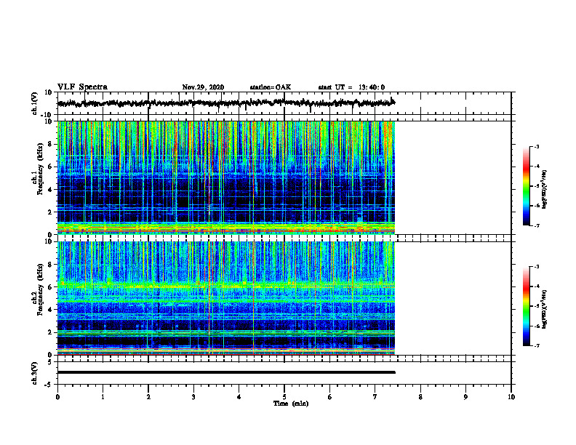Click the "station=GAK" header text
The height and width of the screenshot is (445, 576).
tap(271, 87)
